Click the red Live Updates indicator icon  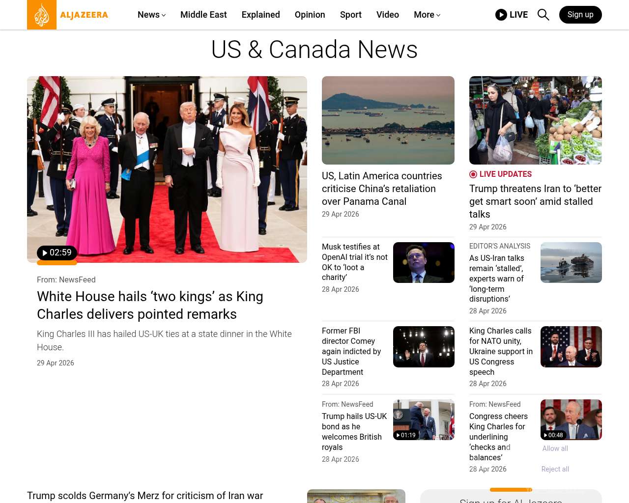click(473, 174)
